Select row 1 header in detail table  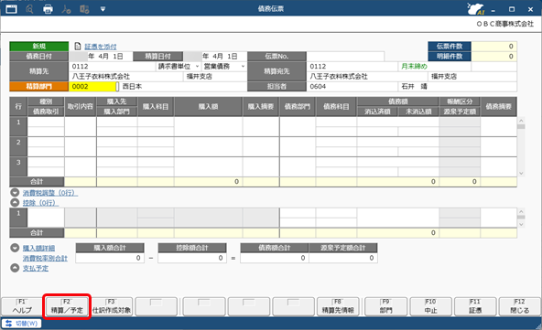pos(18,126)
